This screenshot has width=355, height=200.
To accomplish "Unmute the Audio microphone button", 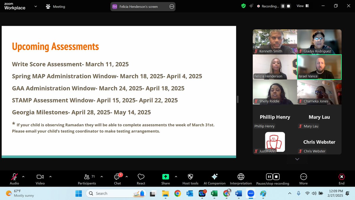I will tap(14, 179).
